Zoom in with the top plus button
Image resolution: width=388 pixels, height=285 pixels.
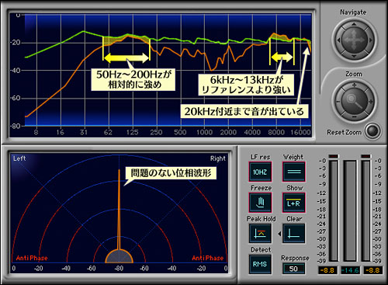coord(354,85)
